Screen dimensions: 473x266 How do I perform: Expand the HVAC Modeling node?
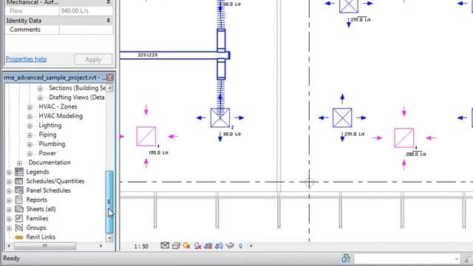[x=30, y=117]
